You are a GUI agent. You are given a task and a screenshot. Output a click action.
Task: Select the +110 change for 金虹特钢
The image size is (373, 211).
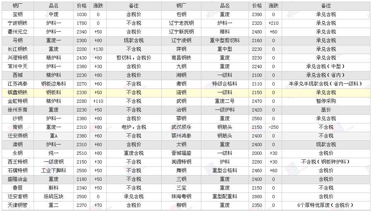click(x=98, y=101)
